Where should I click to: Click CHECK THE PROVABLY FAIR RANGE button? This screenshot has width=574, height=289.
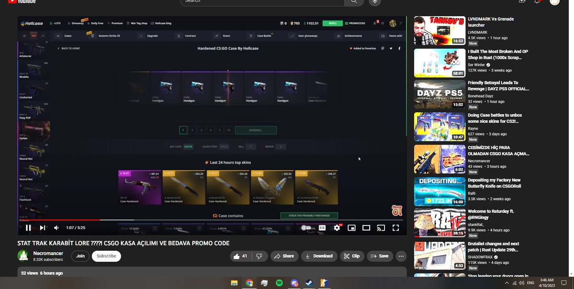coord(309,215)
